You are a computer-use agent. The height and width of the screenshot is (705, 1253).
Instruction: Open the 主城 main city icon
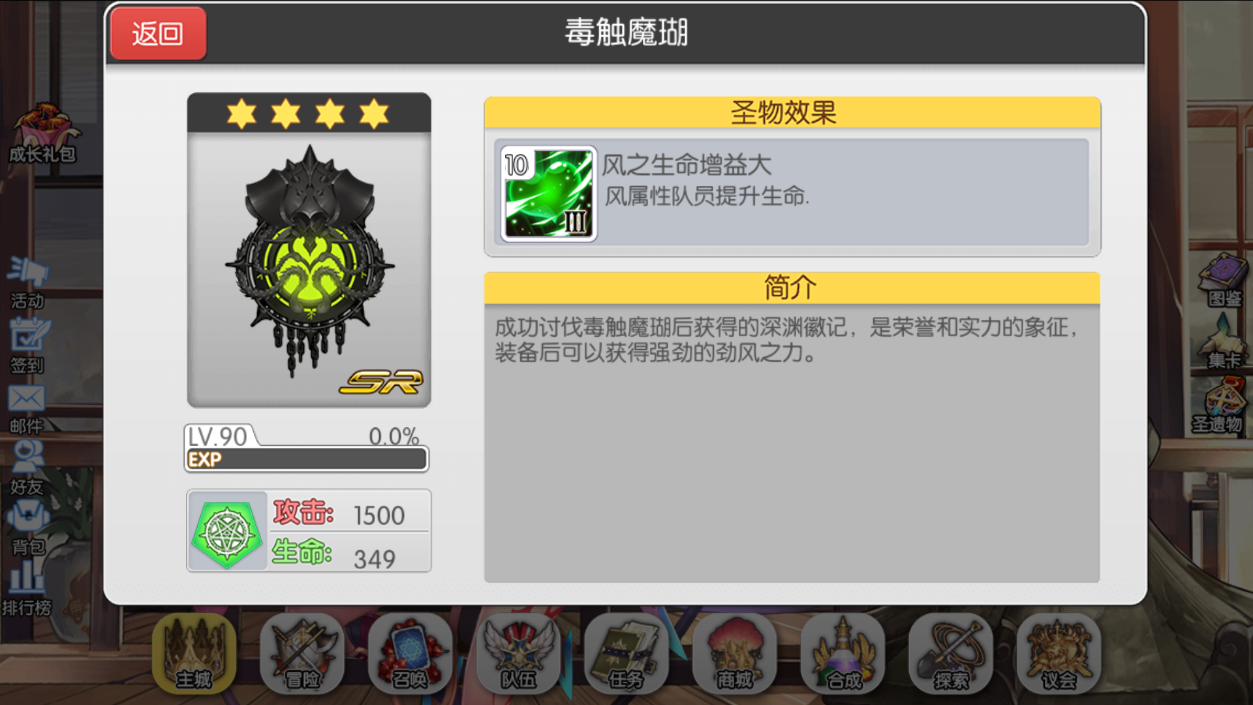point(194,653)
